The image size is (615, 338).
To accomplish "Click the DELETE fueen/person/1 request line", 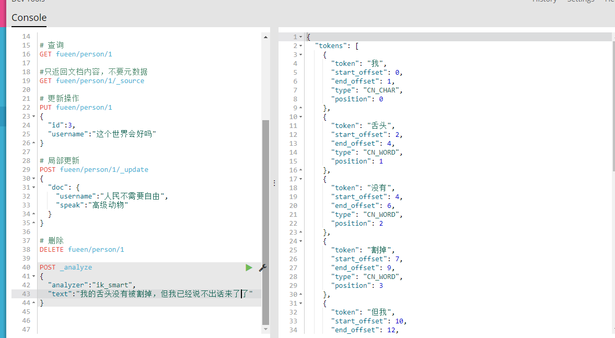I will [82, 249].
